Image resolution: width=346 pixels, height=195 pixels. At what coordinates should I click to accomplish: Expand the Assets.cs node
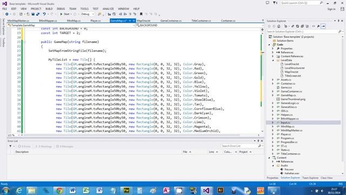[273, 80]
